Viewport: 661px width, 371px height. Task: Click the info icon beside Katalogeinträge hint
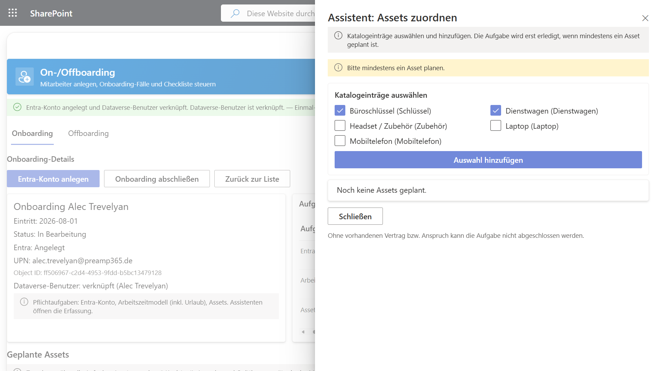pyautogui.click(x=338, y=35)
